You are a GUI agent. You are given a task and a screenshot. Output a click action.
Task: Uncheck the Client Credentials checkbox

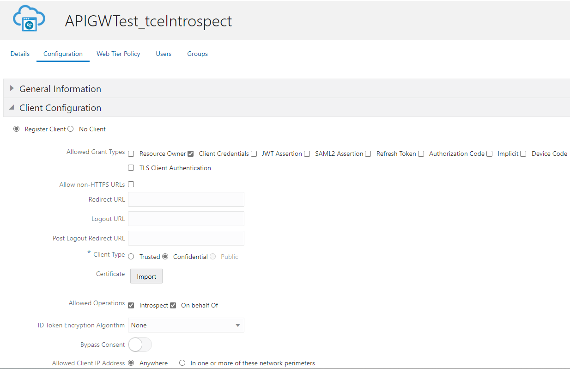[x=191, y=154]
